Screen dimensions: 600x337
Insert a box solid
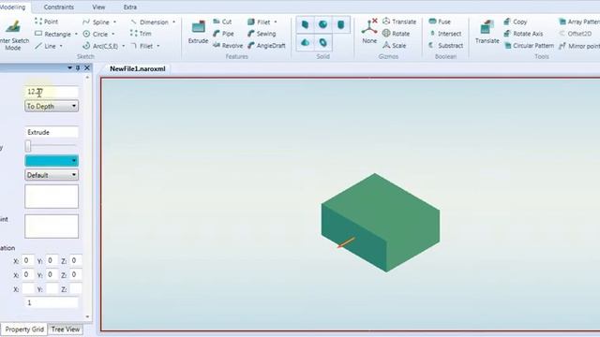(305, 25)
